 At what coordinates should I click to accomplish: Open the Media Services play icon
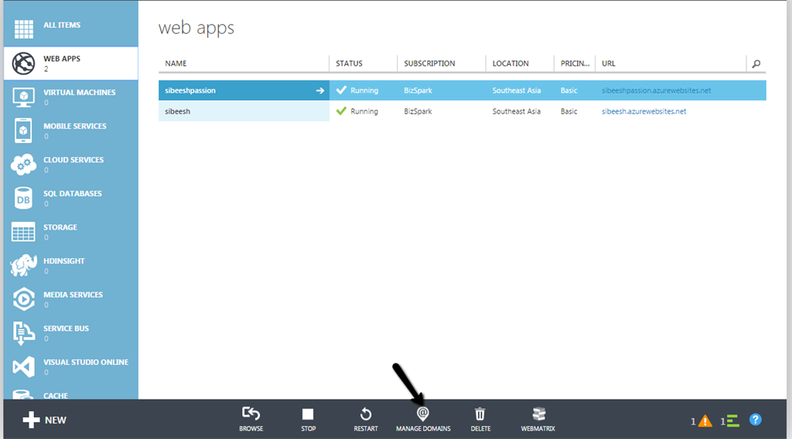(x=23, y=299)
